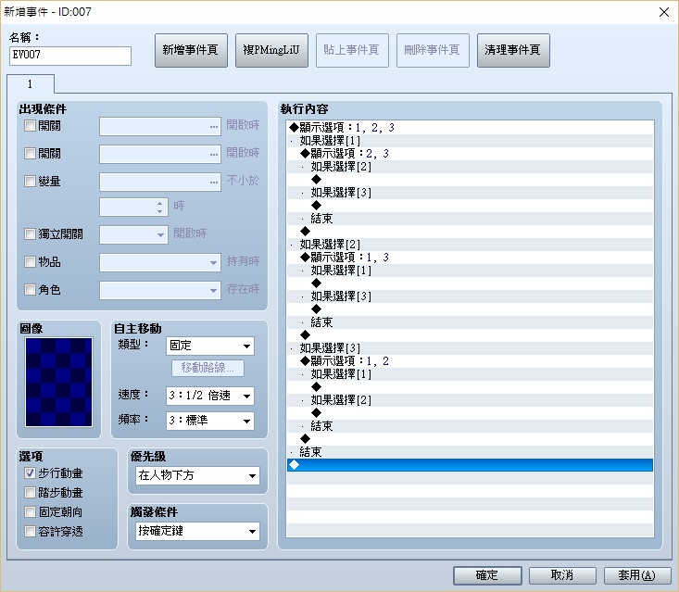Click the ellipsis of the first 開關 field
Screen dimensions: 679x592
214,127
